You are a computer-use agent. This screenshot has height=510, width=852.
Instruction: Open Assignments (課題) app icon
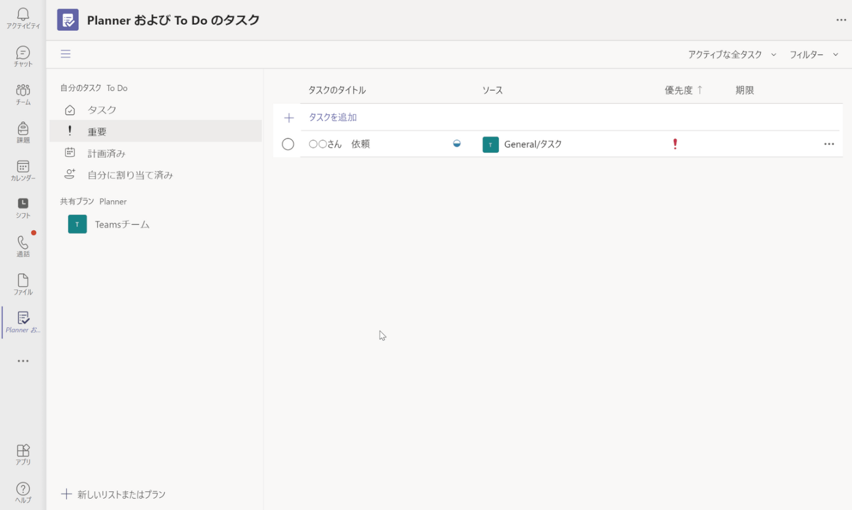[23, 132]
